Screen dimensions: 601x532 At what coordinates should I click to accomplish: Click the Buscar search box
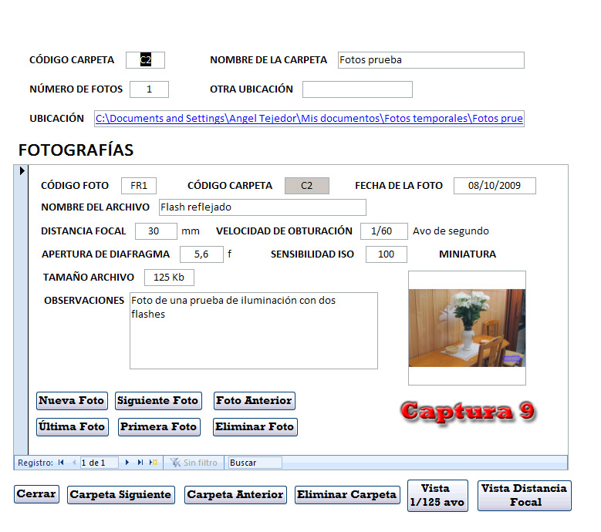tap(255, 463)
